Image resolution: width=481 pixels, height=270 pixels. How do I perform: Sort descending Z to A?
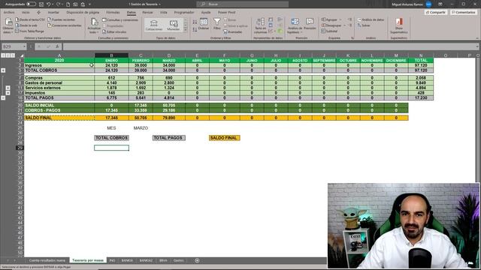pyautogui.click(x=195, y=30)
